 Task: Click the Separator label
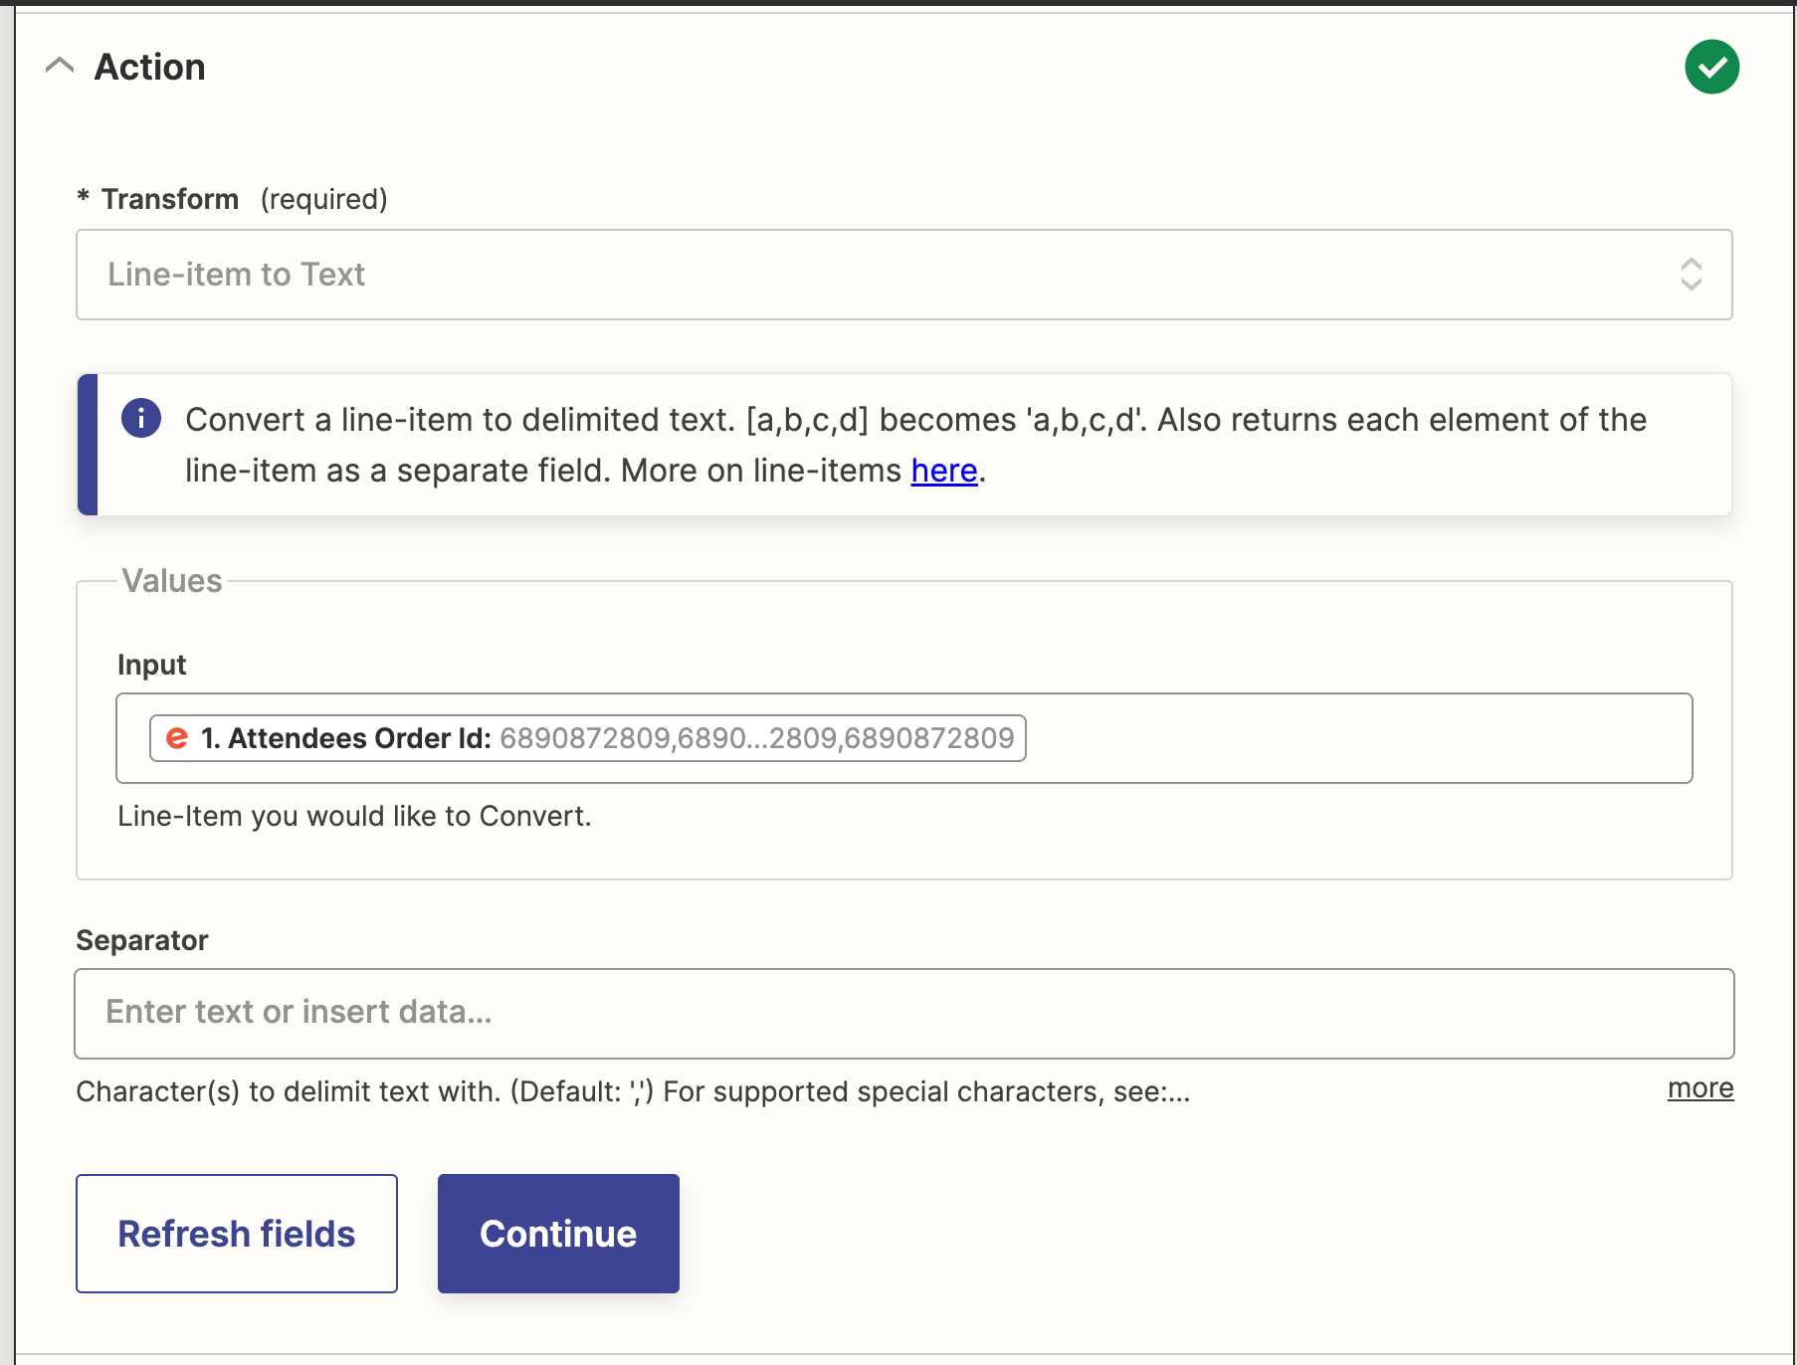pos(142,940)
